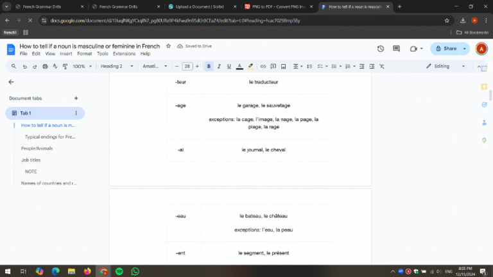Open the bulleted list dropdown
493x277 pixels.
[336, 66]
